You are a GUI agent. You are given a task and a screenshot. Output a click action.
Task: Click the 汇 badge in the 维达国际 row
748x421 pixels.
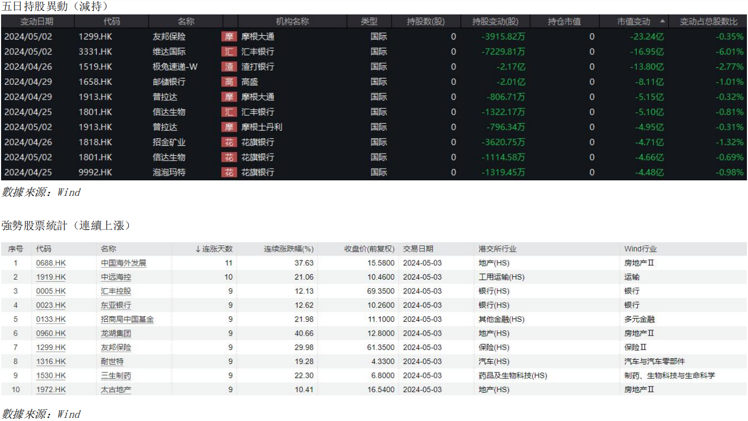pos(229,52)
